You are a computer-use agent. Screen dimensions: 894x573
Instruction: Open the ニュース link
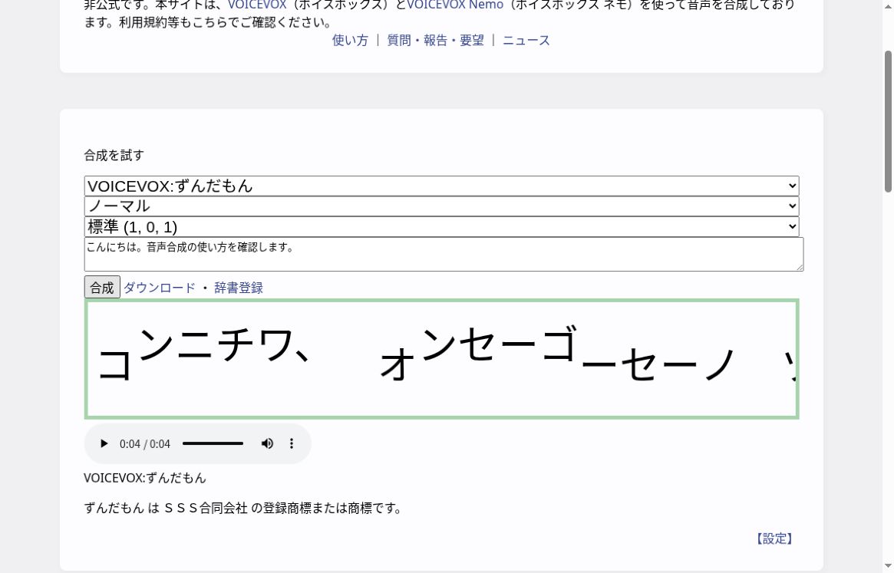(x=526, y=41)
